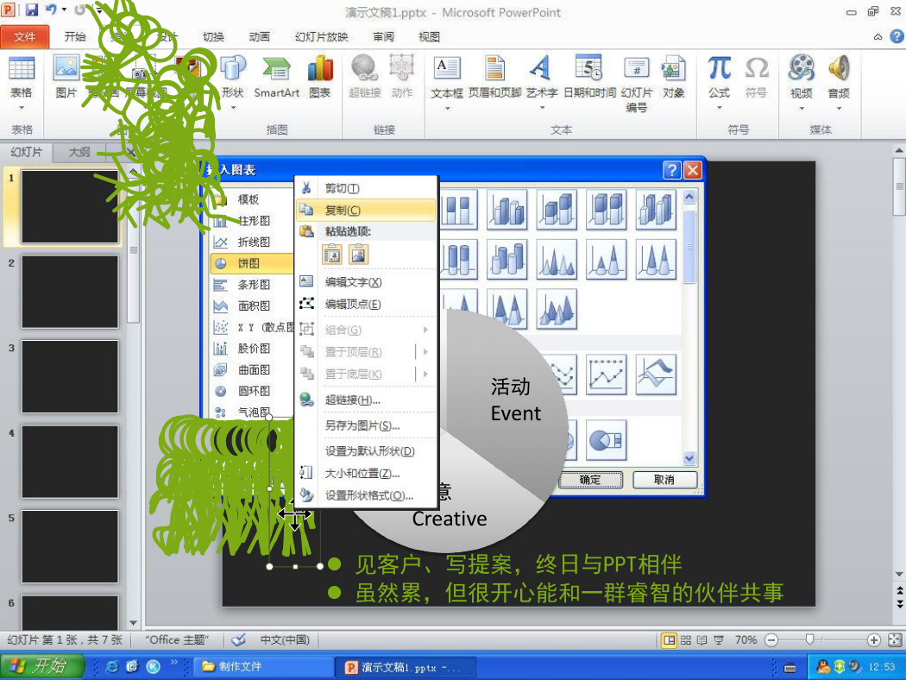Switch to Slide Sorter view in status bar
The width and height of the screenshot is (906, 680).
point(685,640)
